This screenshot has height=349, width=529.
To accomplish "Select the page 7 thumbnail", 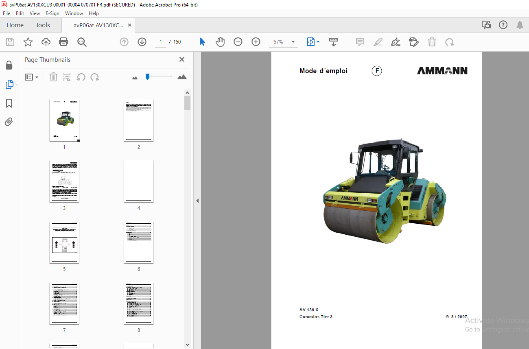I will tap(64, 303).
